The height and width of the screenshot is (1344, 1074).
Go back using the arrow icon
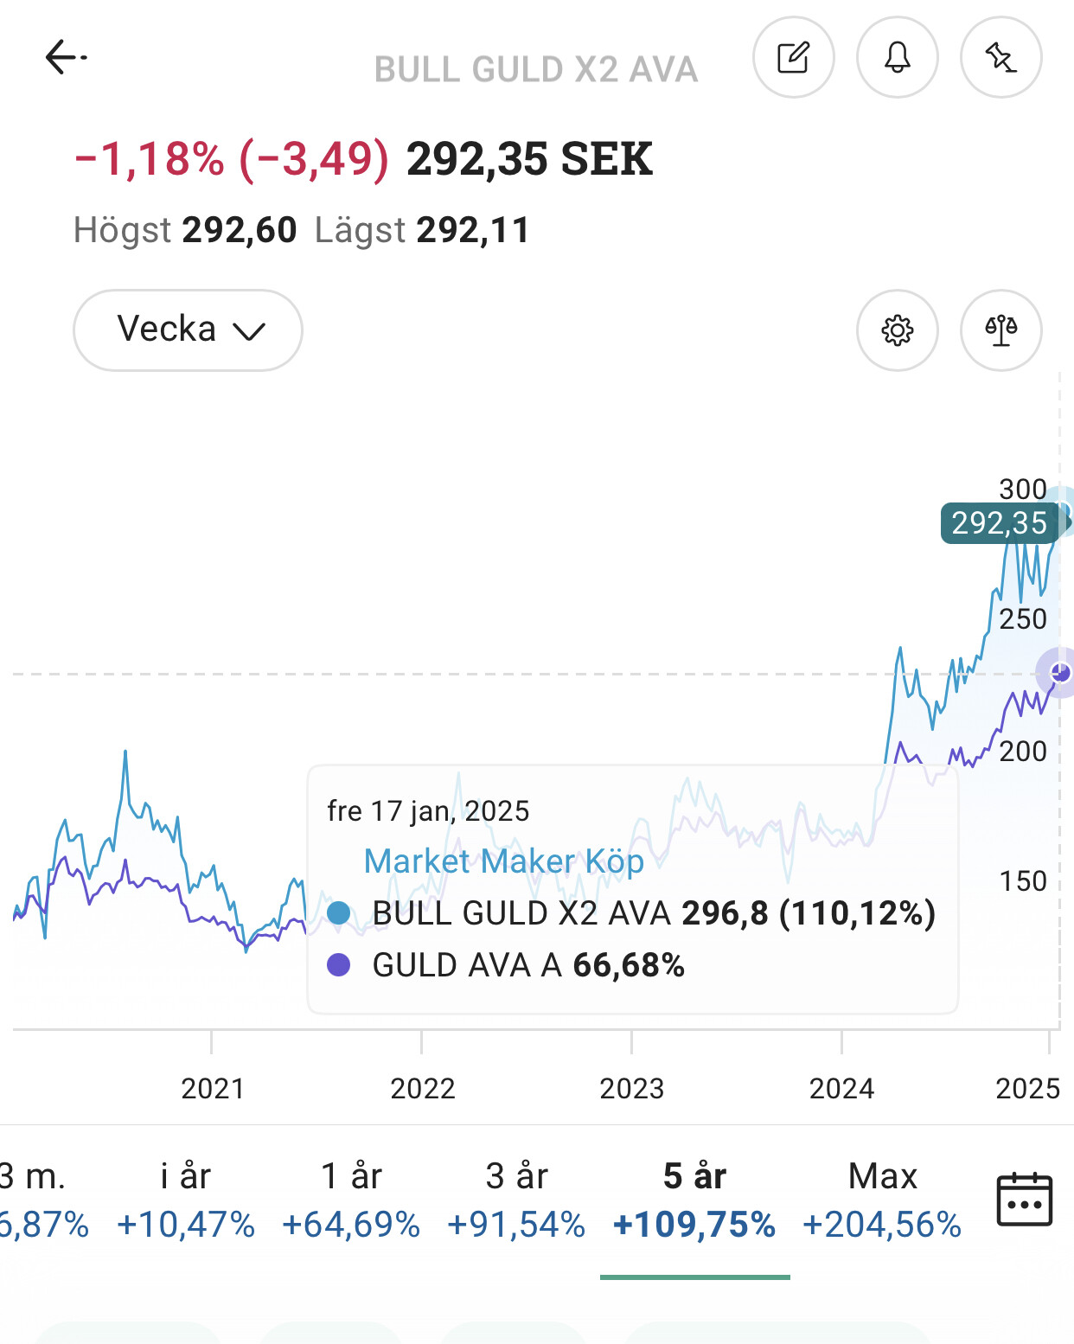pos(66,58)
